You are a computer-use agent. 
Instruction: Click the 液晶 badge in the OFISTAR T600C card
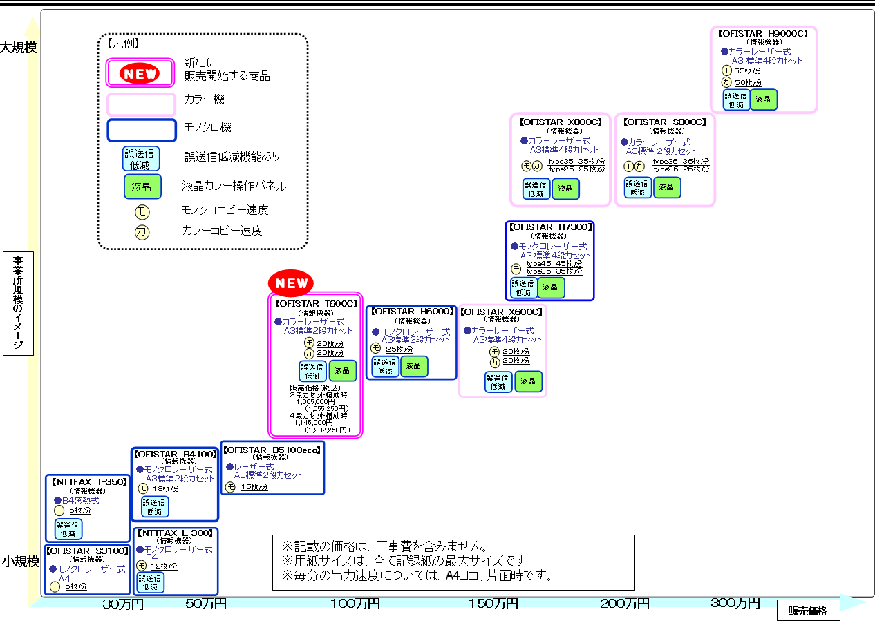343,371
